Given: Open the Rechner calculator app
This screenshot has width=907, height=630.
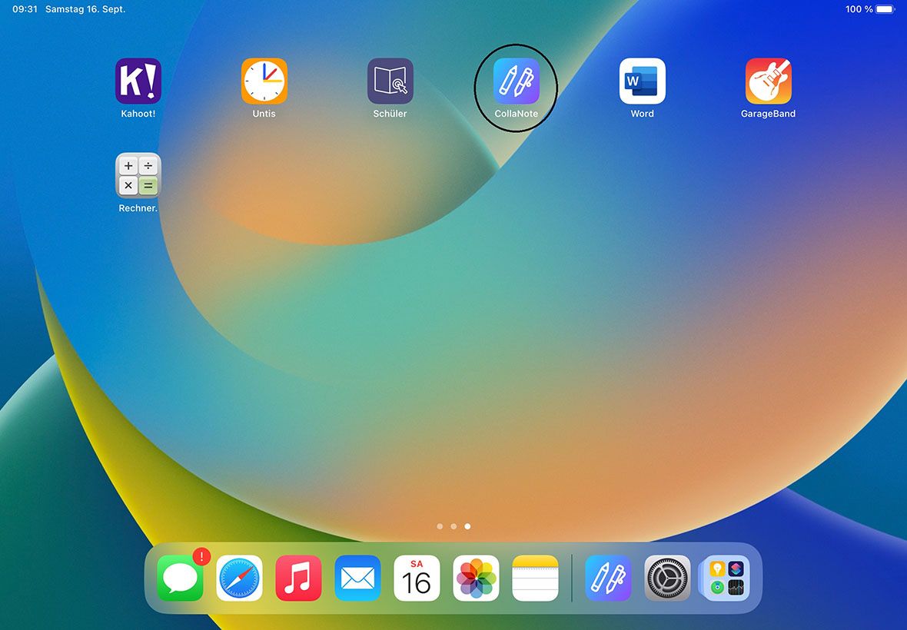Looking at the screenshot, I should 138,176.
